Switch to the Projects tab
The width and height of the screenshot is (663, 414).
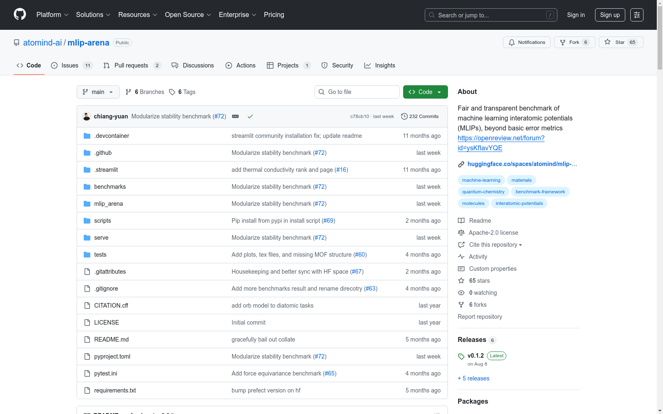coord(289,65)
